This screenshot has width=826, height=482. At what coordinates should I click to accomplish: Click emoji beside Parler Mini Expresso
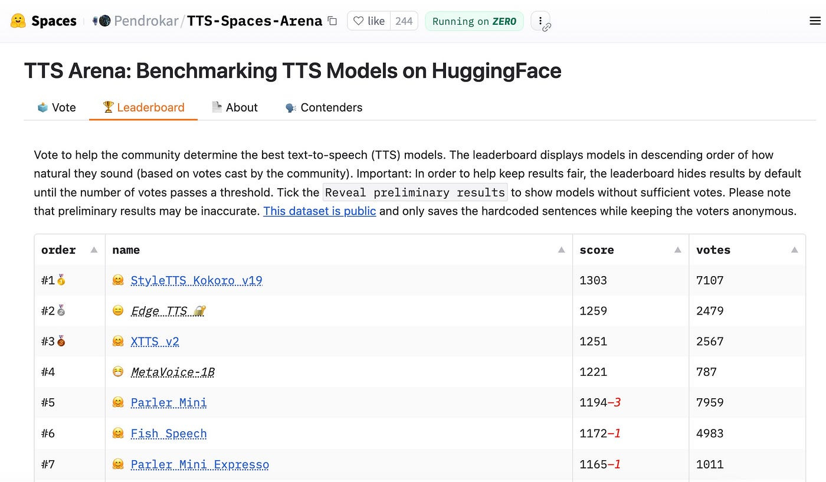point(118,464)
